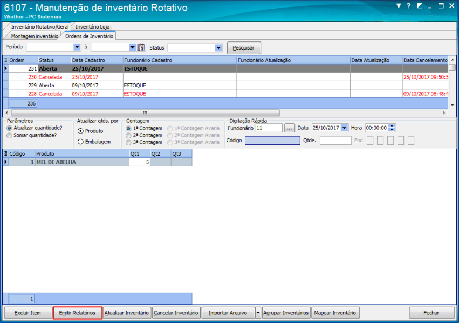Open the Data date picker dropdown
Viewport: 459px width, 323px height.
344,128
